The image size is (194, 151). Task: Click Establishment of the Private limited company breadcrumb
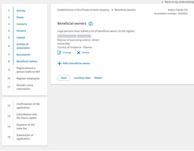tap(83, 10)
